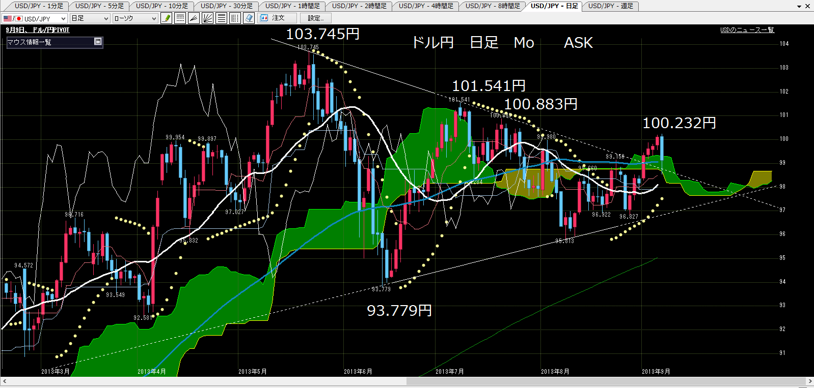Click the 95.813 low price marker
The image size is (814, 388).
pyautogui.click(x=564, y=241)
